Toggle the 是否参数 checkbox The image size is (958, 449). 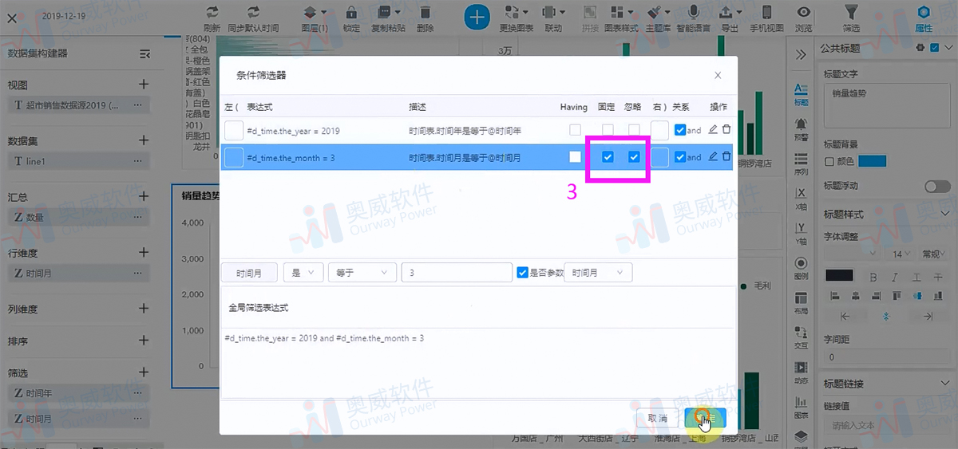pos(522,272)
